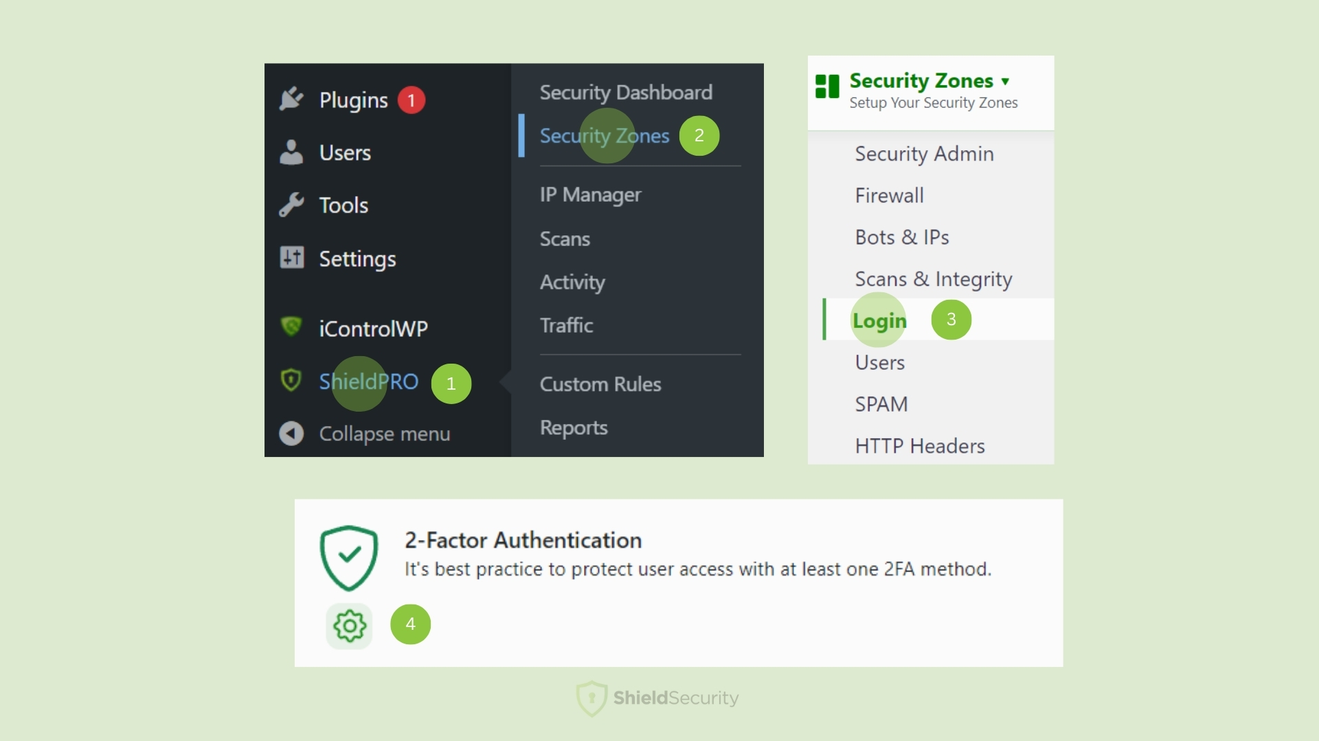Select IP Manager from the submenu

click(x=589, y=194)
